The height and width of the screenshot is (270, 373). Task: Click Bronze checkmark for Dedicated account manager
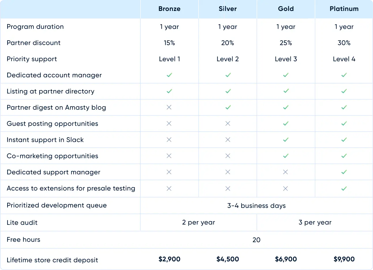169,75
